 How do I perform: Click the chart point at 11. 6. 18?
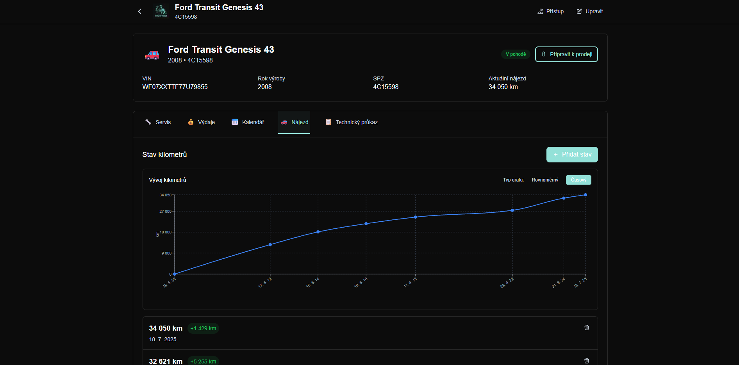point(416,217)
